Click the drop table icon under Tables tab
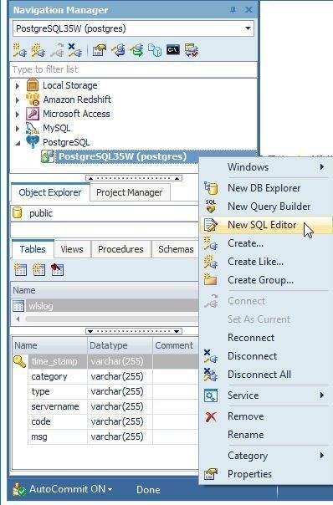The width and height of the screenshot is (333, 505). [x=58, y=269]
